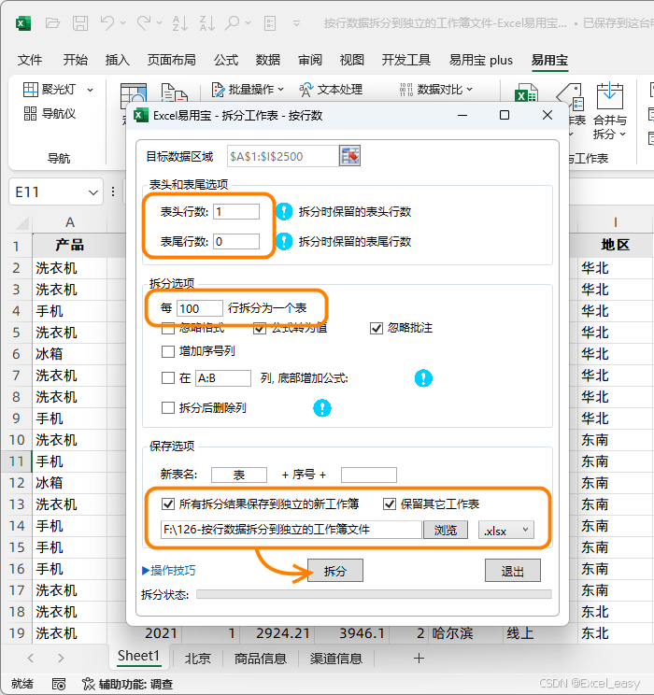Show help for bottom formula option

(x=423, y=378)
